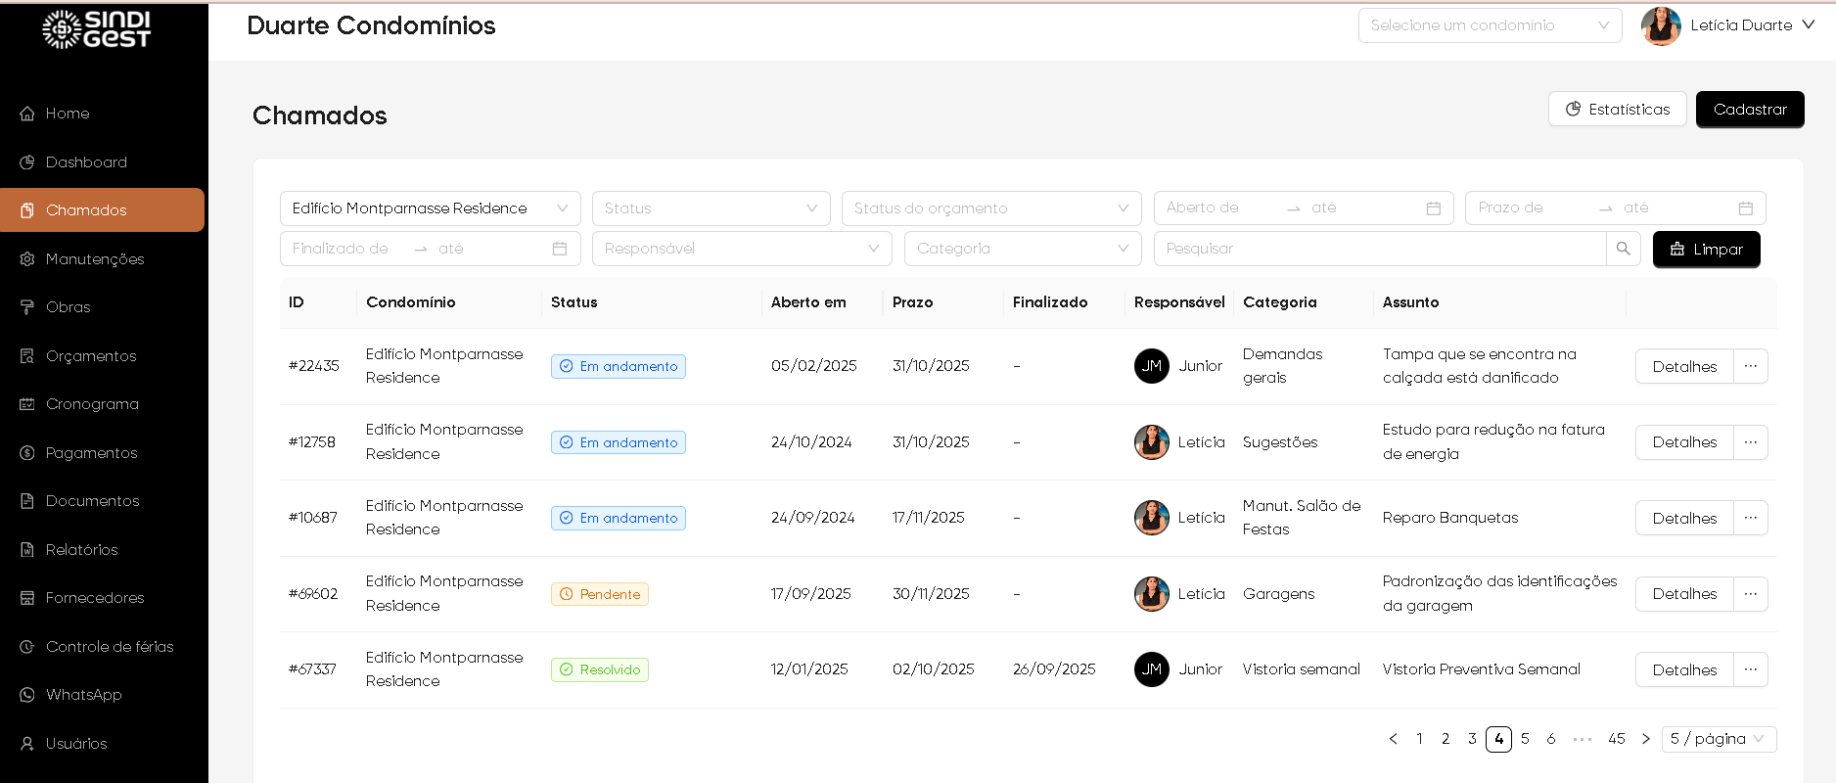Click the search magnifier icon
The image size is (1836, 783).
tap(1623, 249)
